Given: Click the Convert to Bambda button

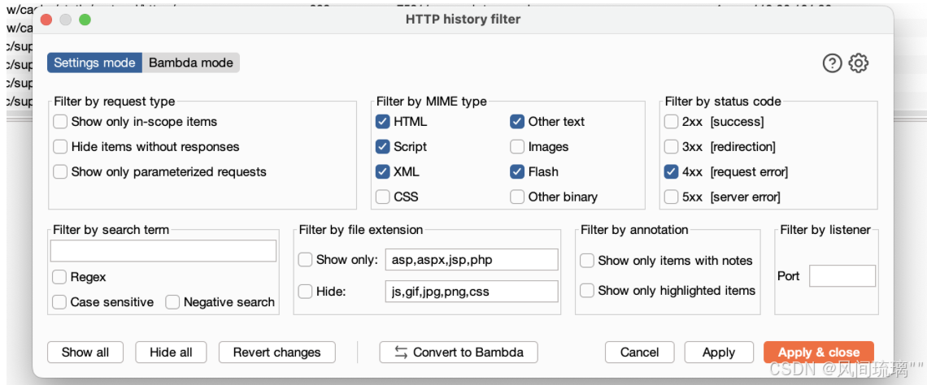Looking at the screenshot, I should (459, 353).
